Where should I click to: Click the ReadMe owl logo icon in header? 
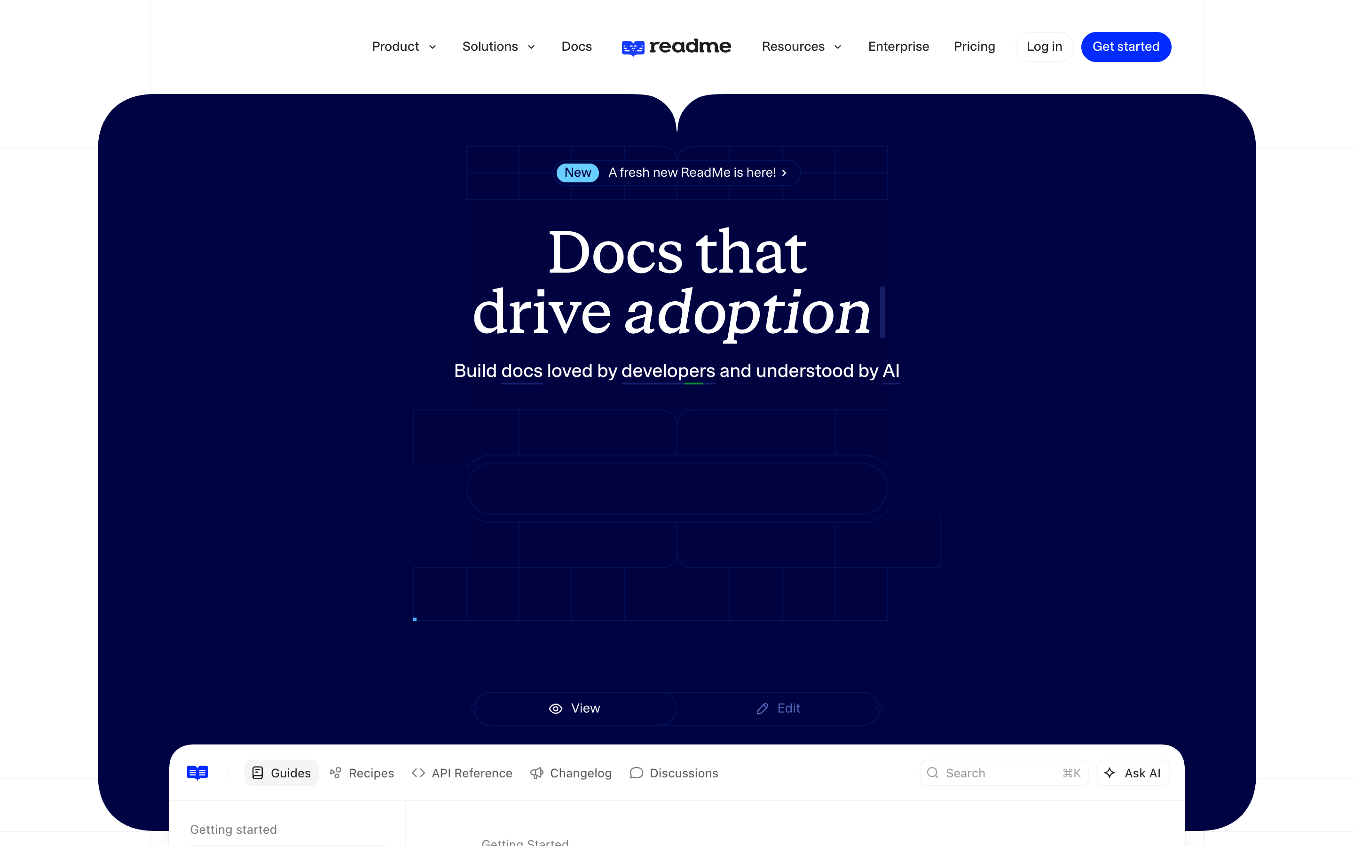click(633, 48)
